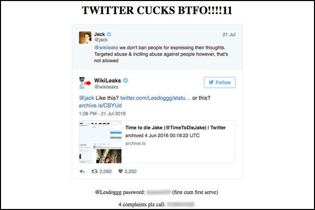Click the WikiLeaks hourglass logo avatar
The width and height of the screenshot is (315, 210).
pyautogui.click(x=85, y=83)
